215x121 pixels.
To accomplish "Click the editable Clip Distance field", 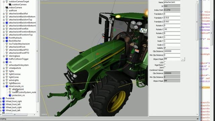I will (x=172, y=51).
